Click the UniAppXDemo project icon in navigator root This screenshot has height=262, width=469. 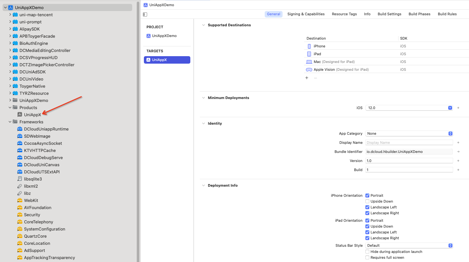(x=10, y=7)
